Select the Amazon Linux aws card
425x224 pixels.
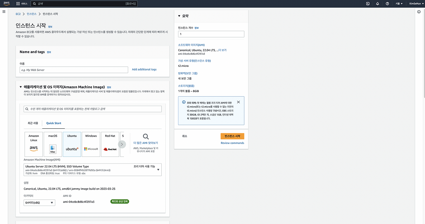(x=33, y=144)
